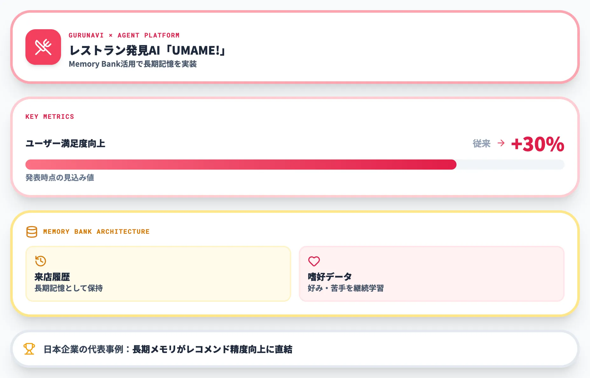Click the +30% metric value
This screenshot has width=590, height=378.
(538, 144)
